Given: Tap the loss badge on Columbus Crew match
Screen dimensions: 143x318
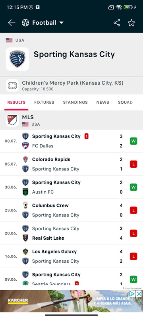Looking at the screenshot, I should (x=133, y=210).
